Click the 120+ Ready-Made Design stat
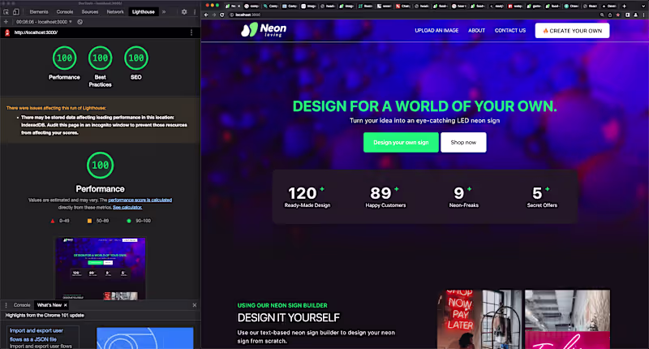The height and width of the screenshot is (349, 649). click(307, 196)
